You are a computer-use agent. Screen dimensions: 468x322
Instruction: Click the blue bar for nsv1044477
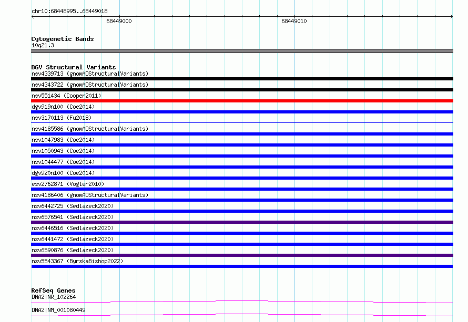(242, 167)
